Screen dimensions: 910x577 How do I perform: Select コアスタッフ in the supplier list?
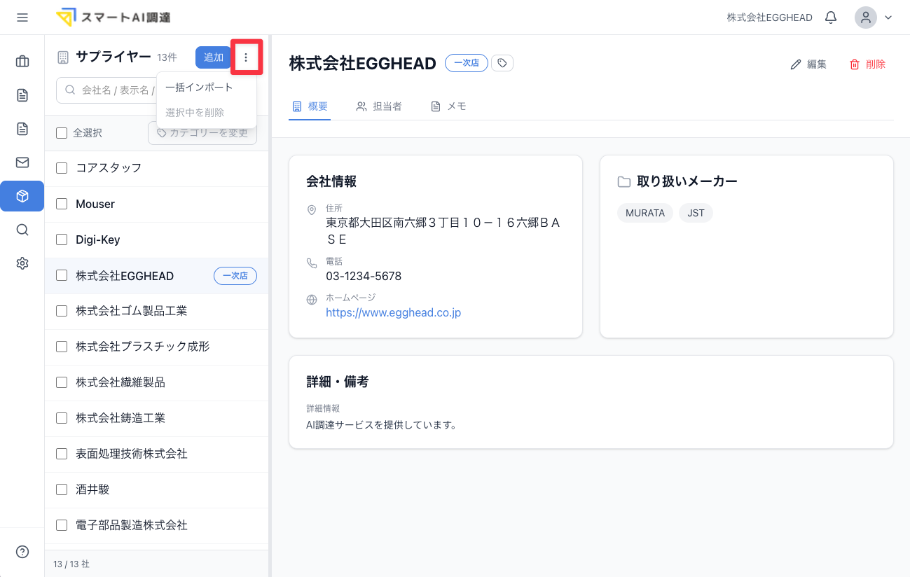157,168
